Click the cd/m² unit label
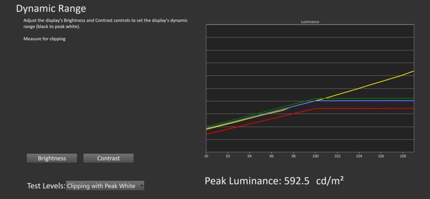This screenshot has width=430, height=199. pyautogui.click(x=330, y=181)
